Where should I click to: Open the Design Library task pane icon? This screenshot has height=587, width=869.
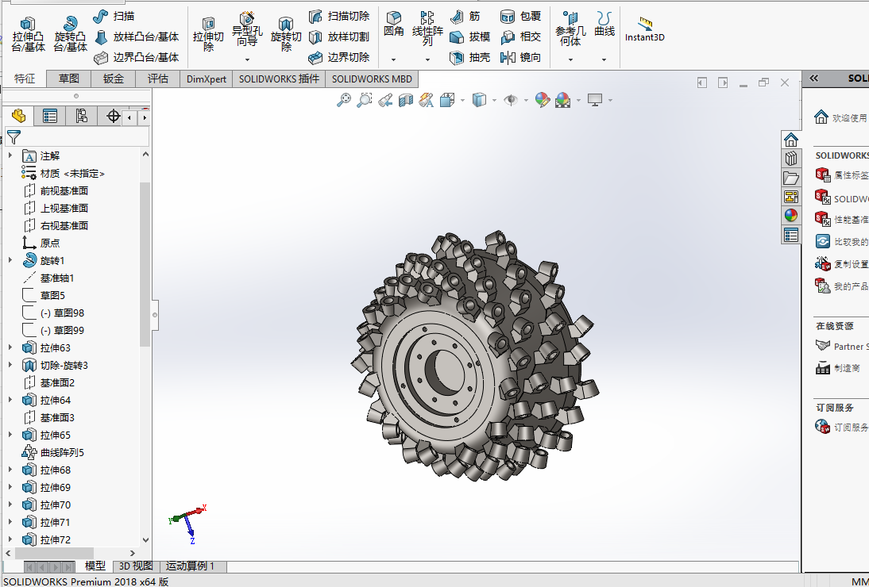pyautogui.click(x=791, y=159)
